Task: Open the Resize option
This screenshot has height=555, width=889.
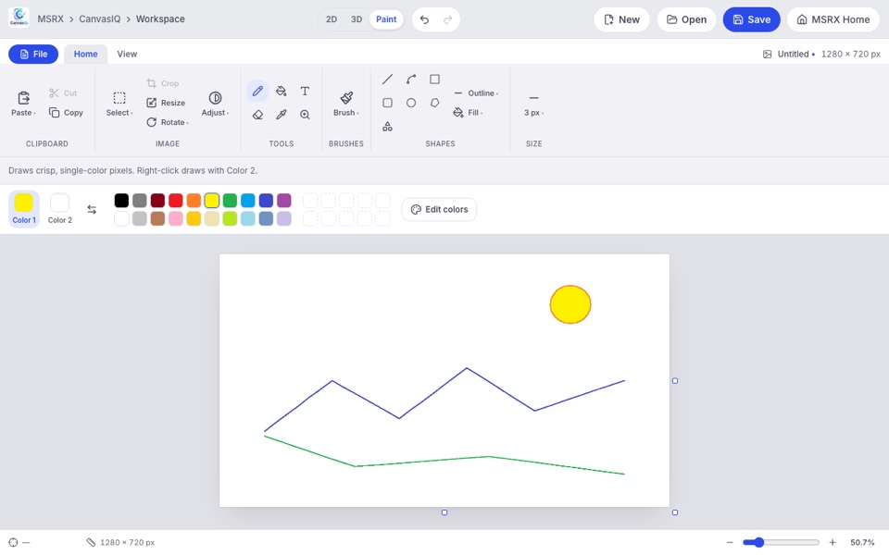Action: [x=166, y=103]
